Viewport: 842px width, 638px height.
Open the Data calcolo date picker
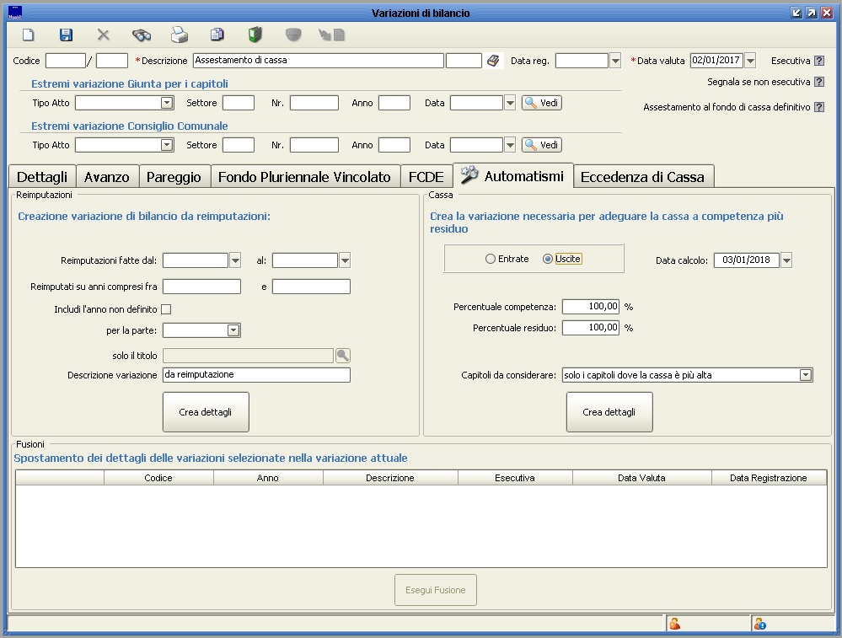786,260
